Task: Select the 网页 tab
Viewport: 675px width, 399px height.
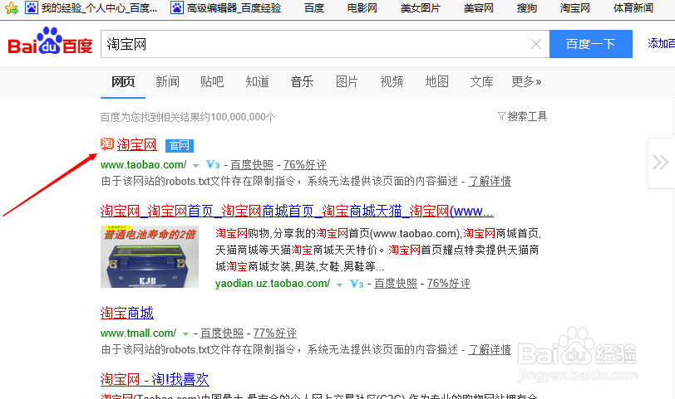Action: (x=123, y=81)
